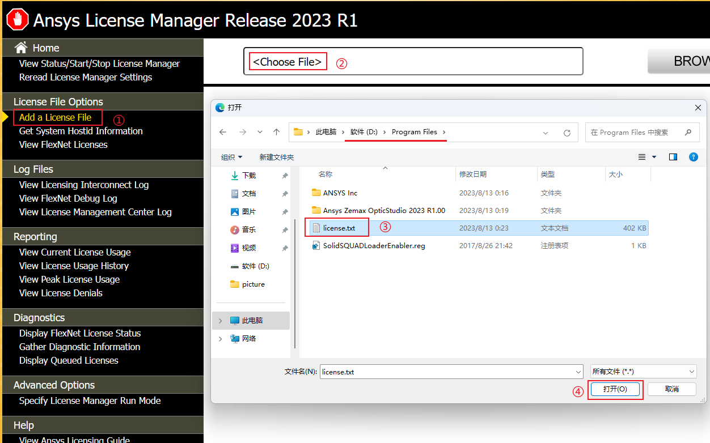Image resolution: width=710 pixels, height=443 pixels.
Task: Open the Documents (文档) quick access folder
Action: pos(249,194)
